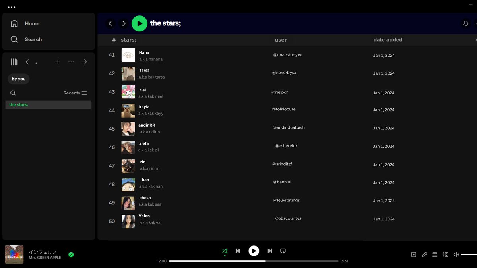Search in library magnifier icon
The image size is (477, 268).
[x=13, y=93]
